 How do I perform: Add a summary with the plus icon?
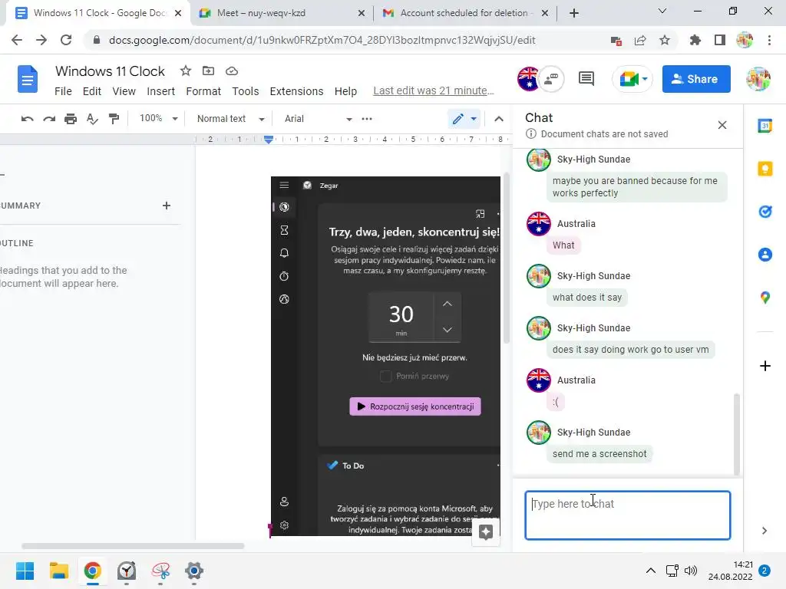pyautogui.click(x=167, y=206)
